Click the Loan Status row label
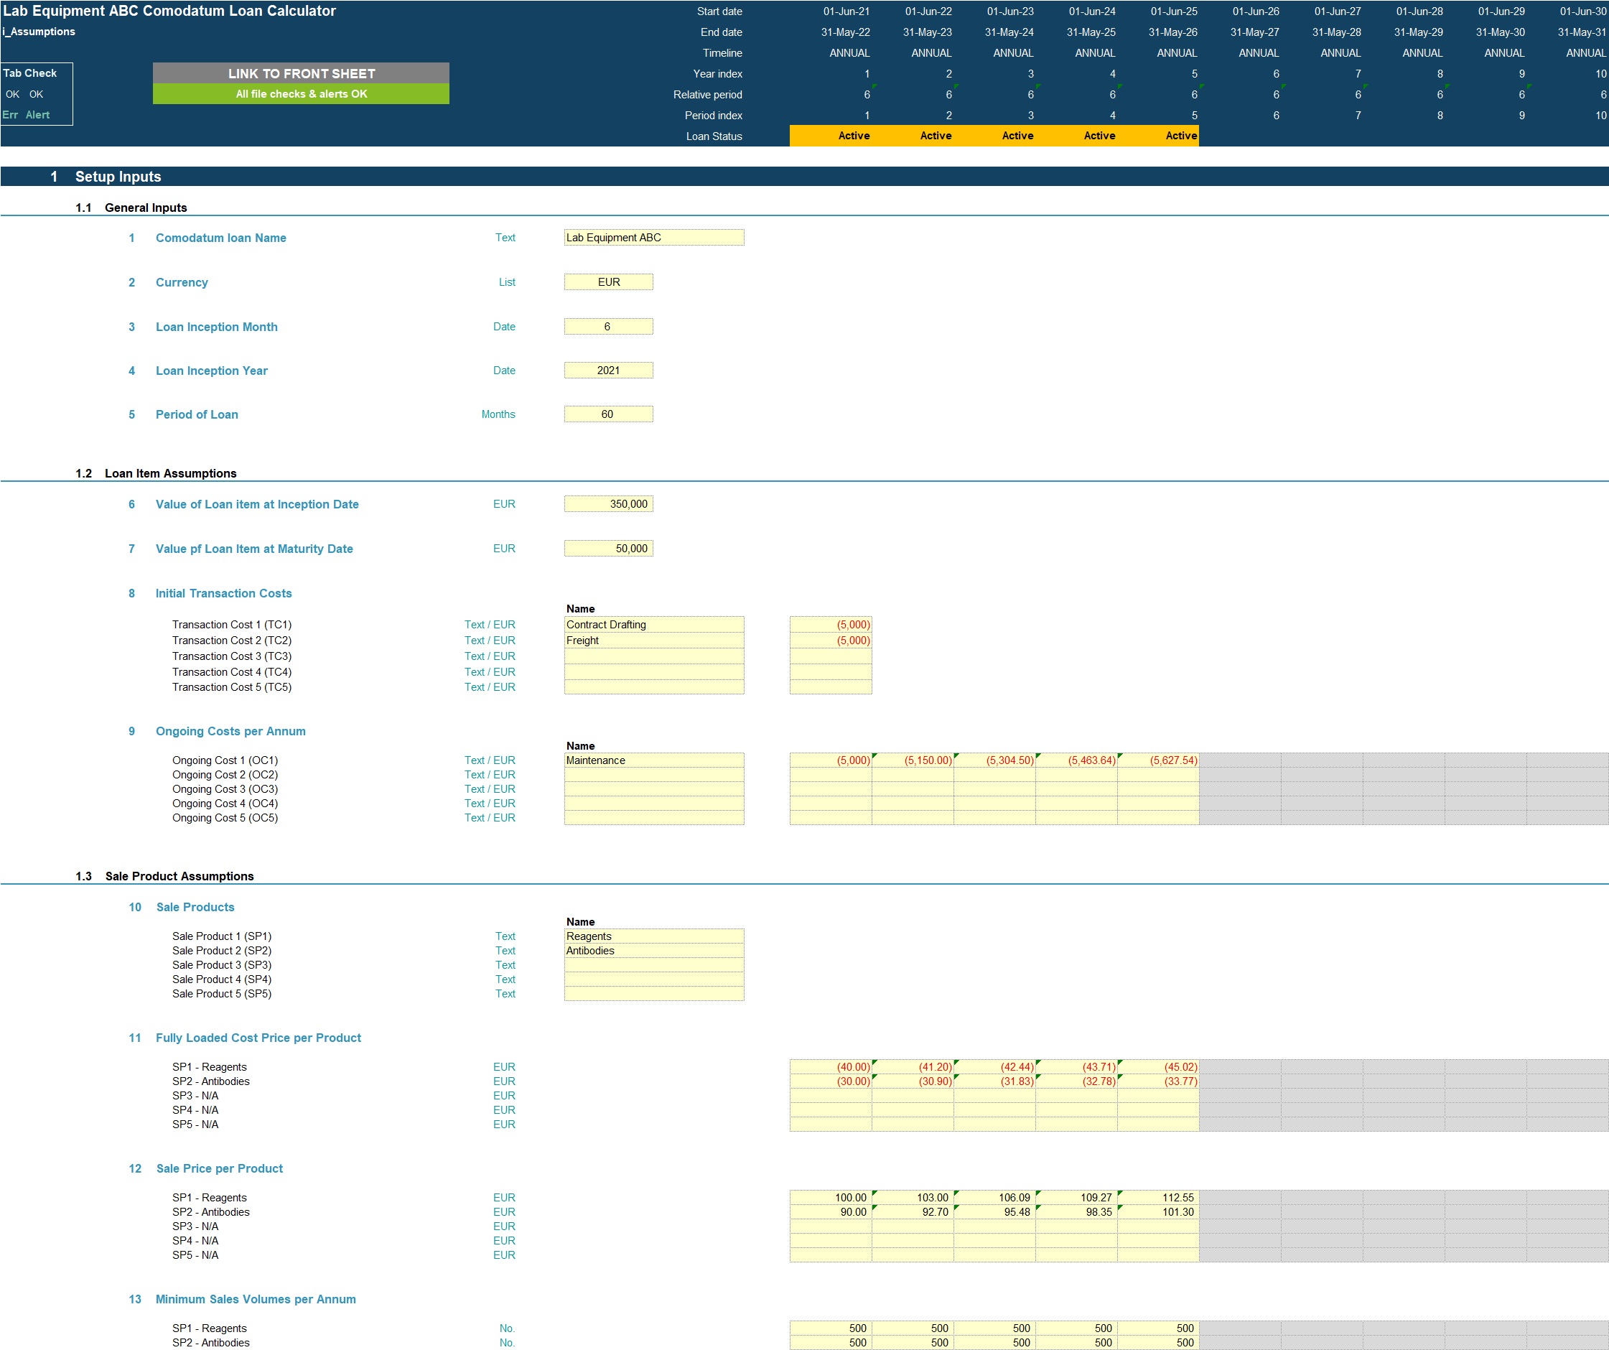The image size is (1609, 1350). pyautogui.click(x=714, y=136)
